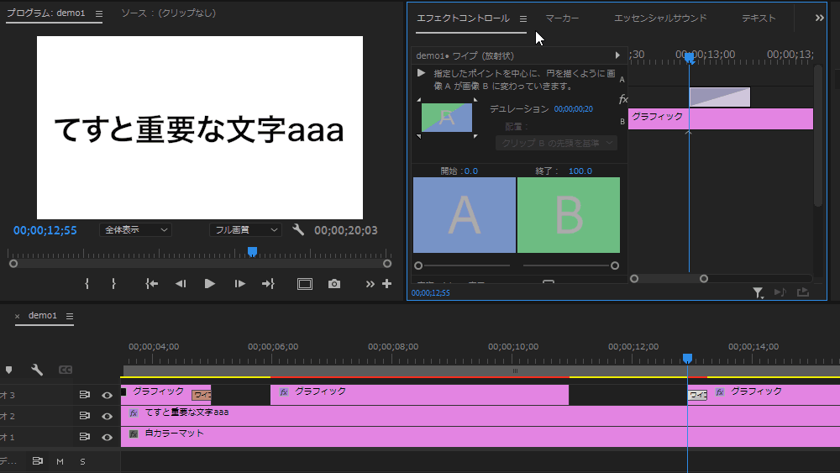Screen dimensions: 840x473
Task: Open the button editor plus icon
Action: coord(386,284)
